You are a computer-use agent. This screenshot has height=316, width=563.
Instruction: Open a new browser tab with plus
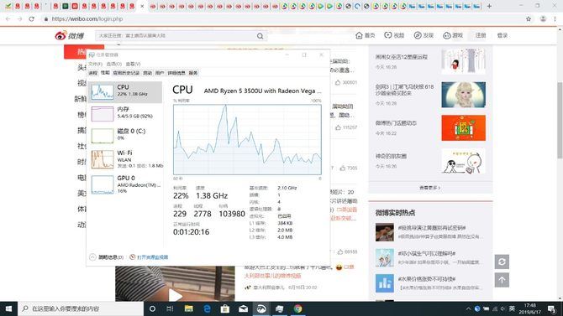tap(489, 6)
